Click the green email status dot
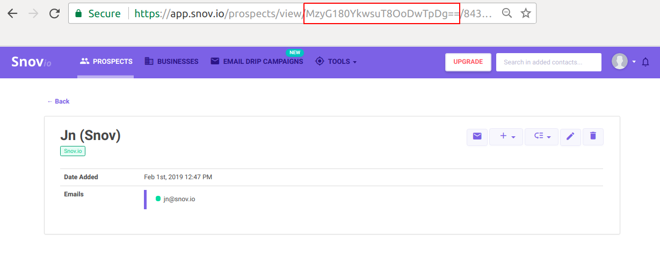This screenshot has height=257, width=660. pos(158,199)
